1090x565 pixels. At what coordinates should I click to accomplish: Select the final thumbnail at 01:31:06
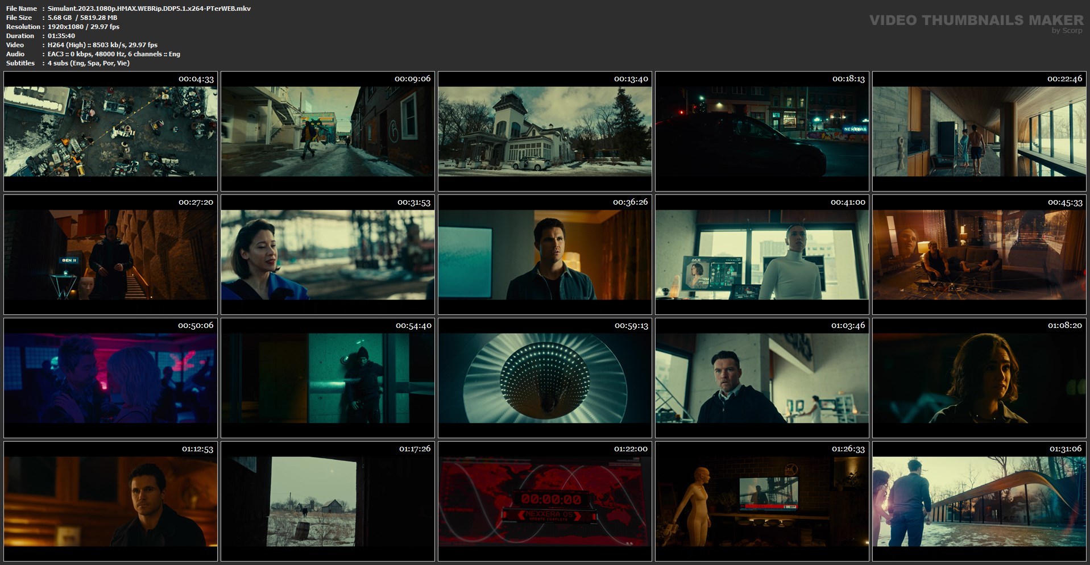point(979,501)
